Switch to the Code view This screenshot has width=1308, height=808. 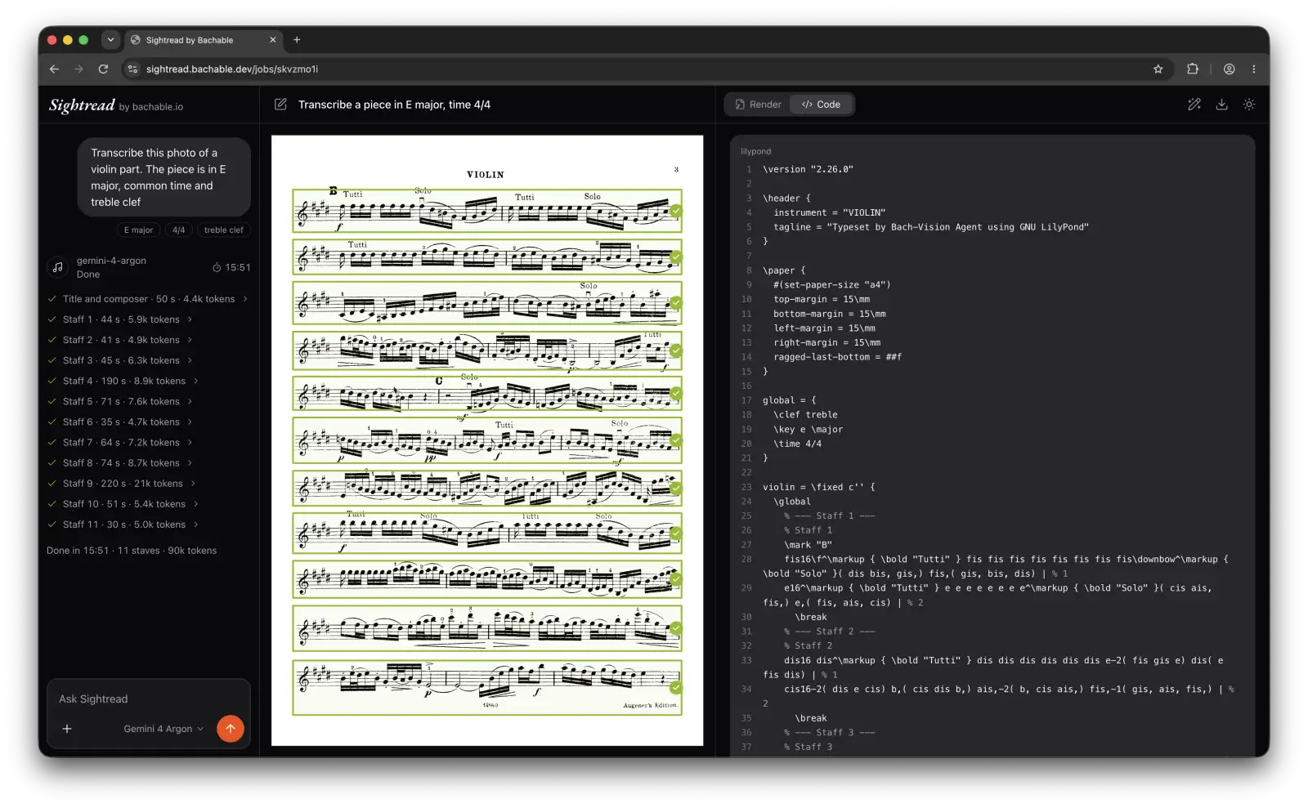[822, 105]
